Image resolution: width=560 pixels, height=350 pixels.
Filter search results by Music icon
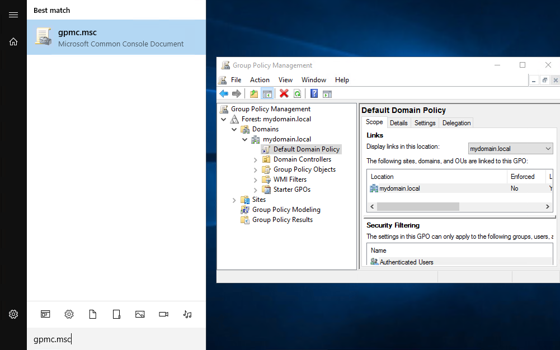[x=187, y=314]
